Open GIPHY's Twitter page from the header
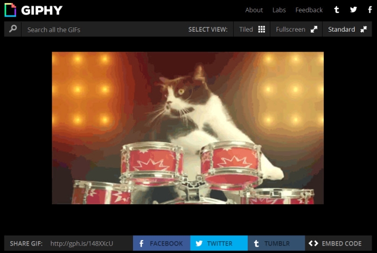This screenshot has width=377, height=253. (x=353, y=10)
